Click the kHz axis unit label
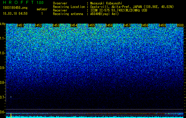The image size is (186, 118). pyautogui.click(x=3, y=24)
